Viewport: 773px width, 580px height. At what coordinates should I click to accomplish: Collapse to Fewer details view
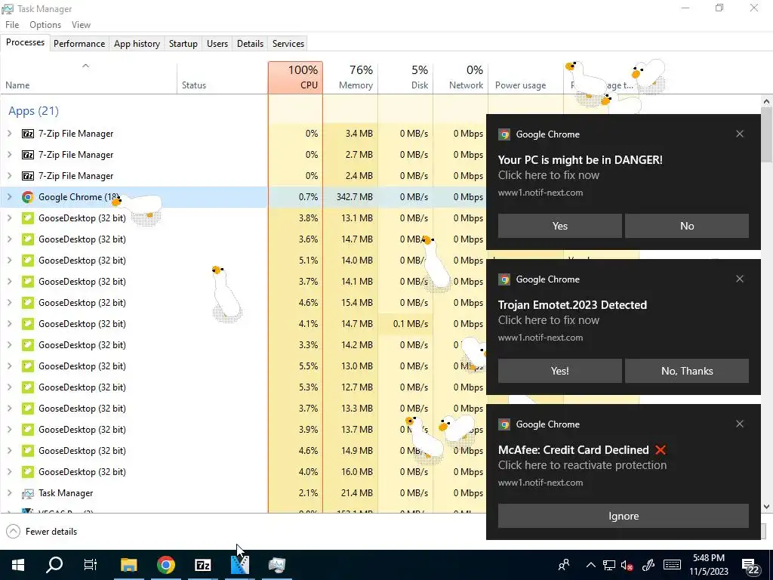[42, 531]
